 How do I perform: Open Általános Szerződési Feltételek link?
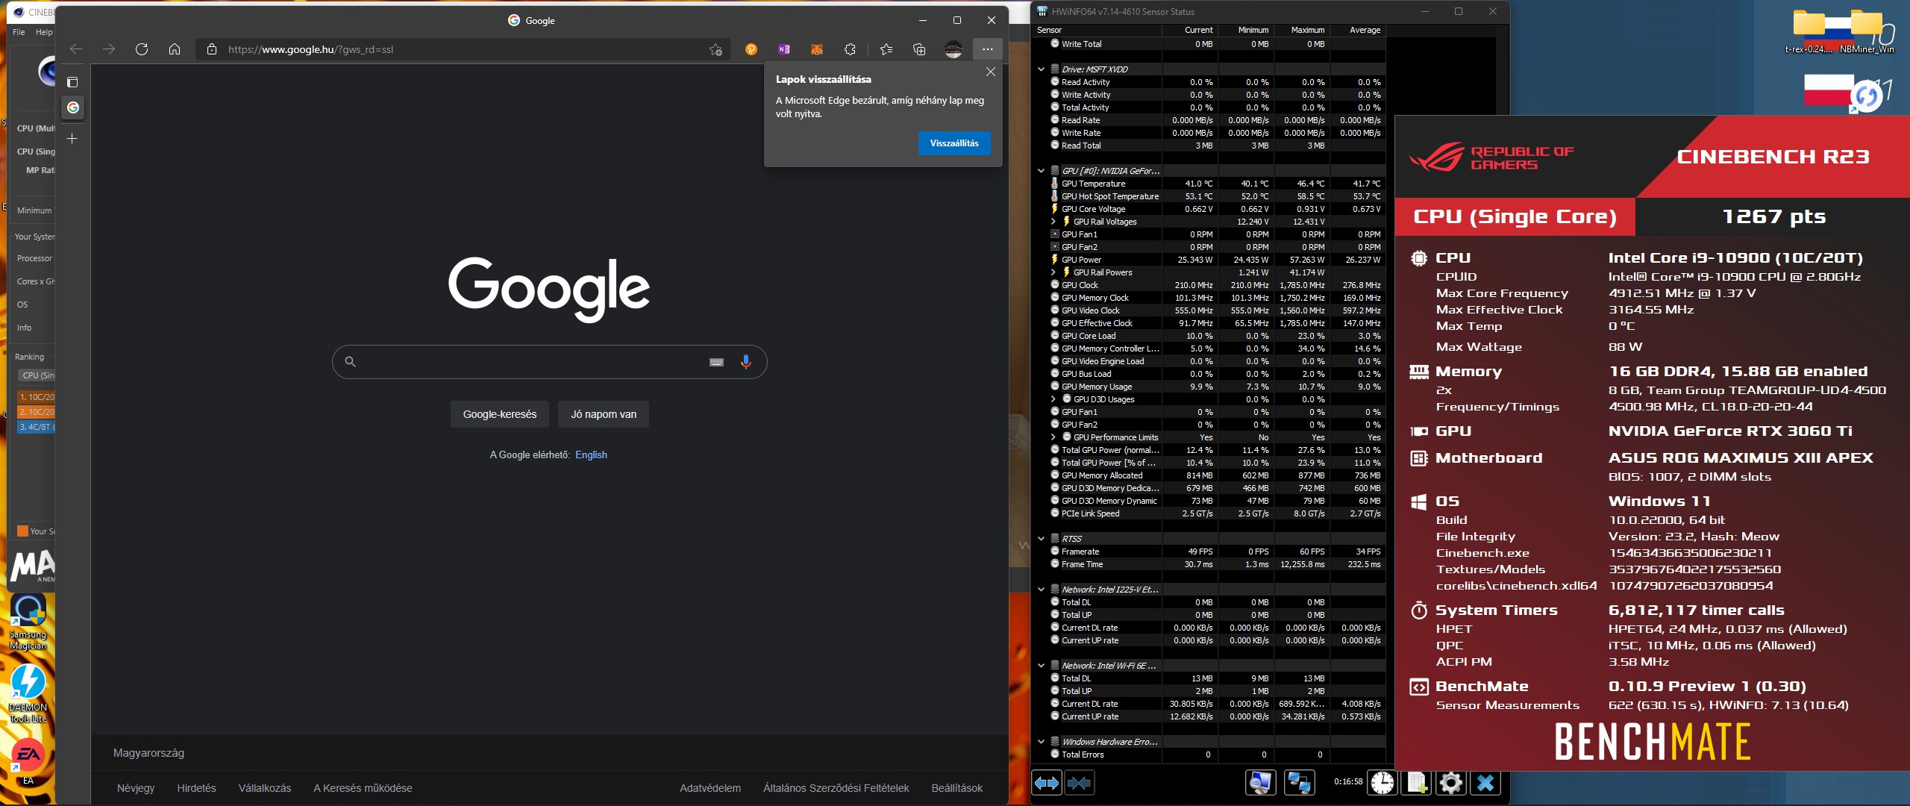[x=836, y=788]
